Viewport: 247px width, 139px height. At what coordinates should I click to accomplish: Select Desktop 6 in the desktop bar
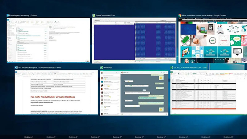pos(140,137)
